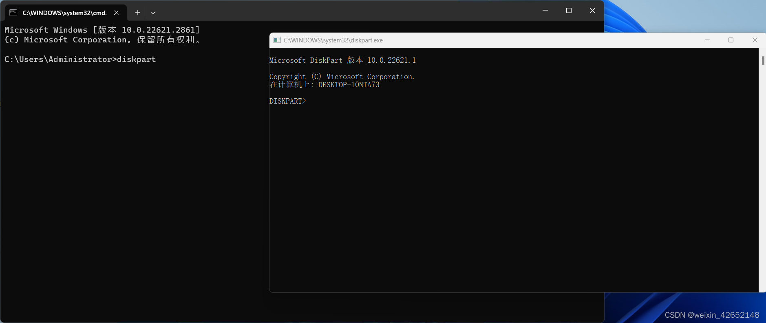Click the 'Microsoft DiskPart 版本 10.0.22621.1' line

343,60
